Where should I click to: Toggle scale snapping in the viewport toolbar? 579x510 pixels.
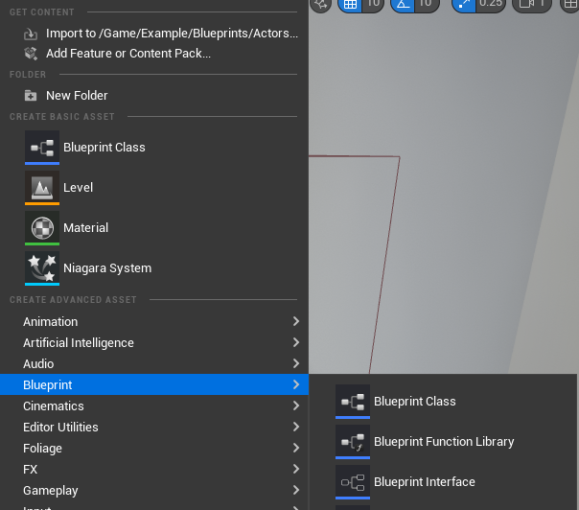click(x=464, y=5)
